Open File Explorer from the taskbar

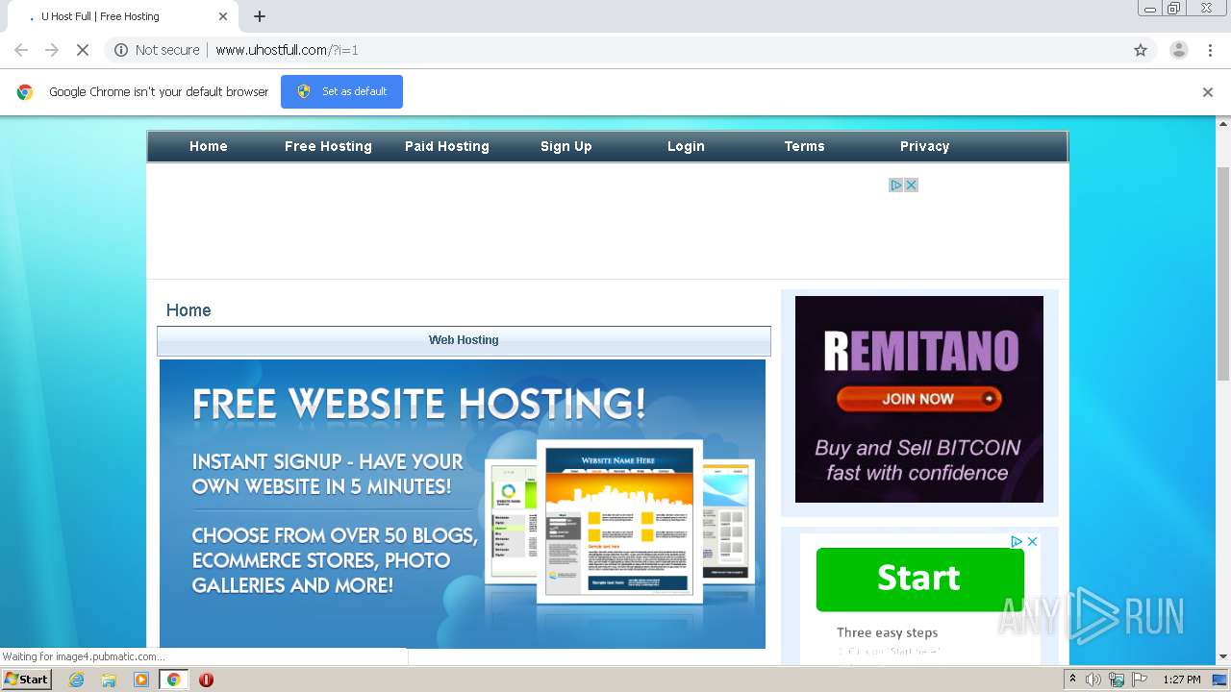tap(109, 680)
